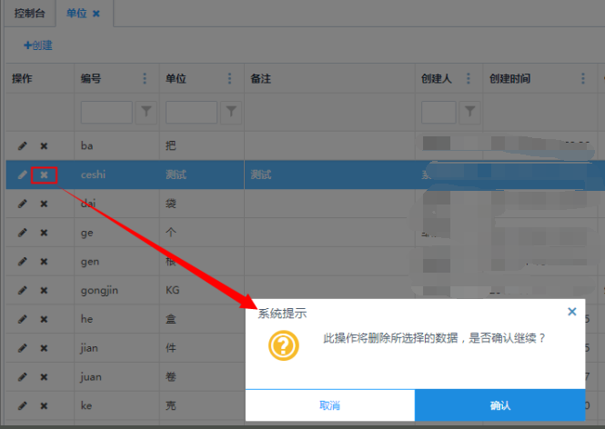Viewport: 605px width, 429px height.
Task: Switch to the 控制台 tab
Action: [x=28, y=14]
